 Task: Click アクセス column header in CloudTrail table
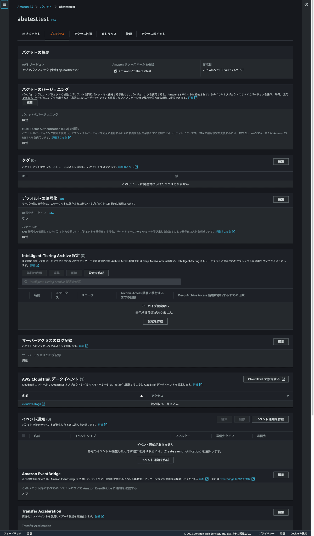click(x=157, y=396)
